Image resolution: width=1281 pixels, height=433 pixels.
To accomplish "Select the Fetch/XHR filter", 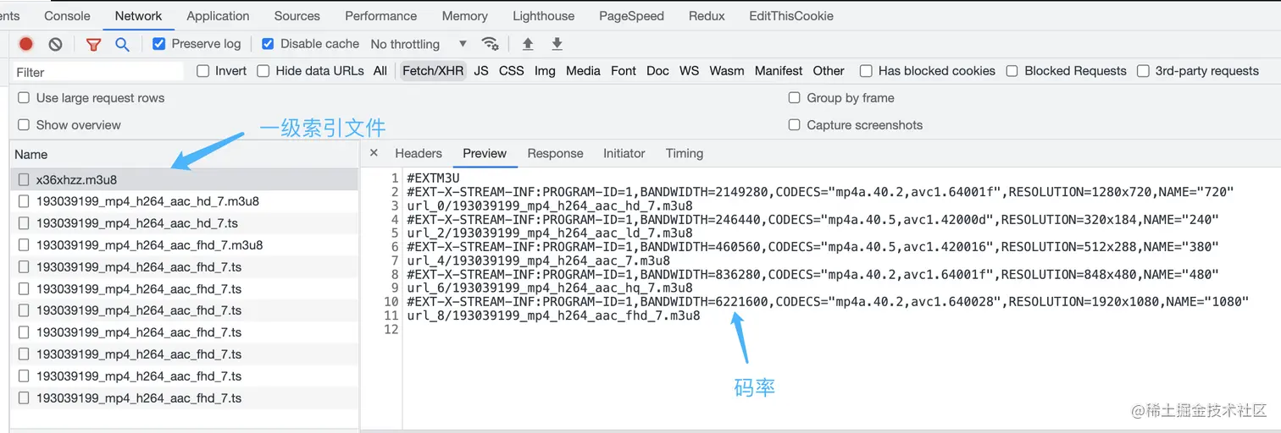I will (433, 71).
